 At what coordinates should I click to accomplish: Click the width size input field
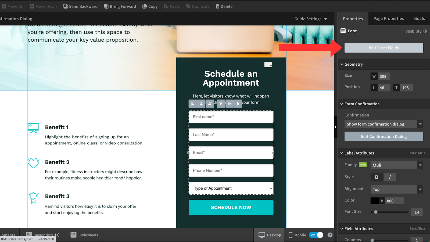(x=384, y=76)
